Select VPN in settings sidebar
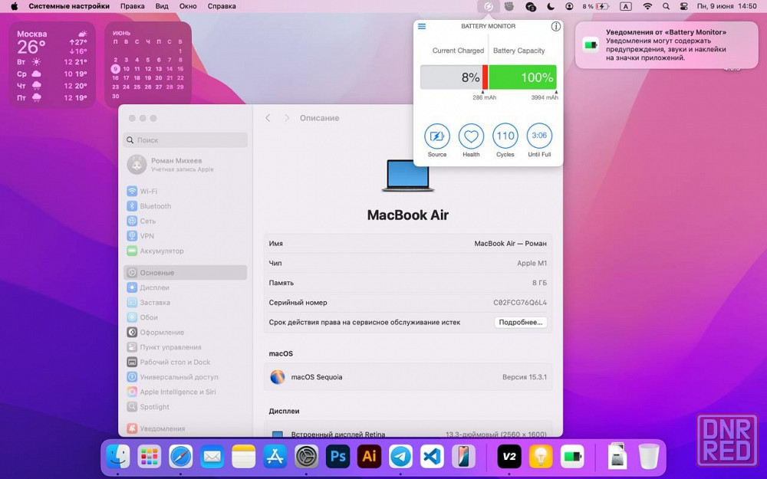This screenshot has height=479, width=767. click(x=186, y=235)
